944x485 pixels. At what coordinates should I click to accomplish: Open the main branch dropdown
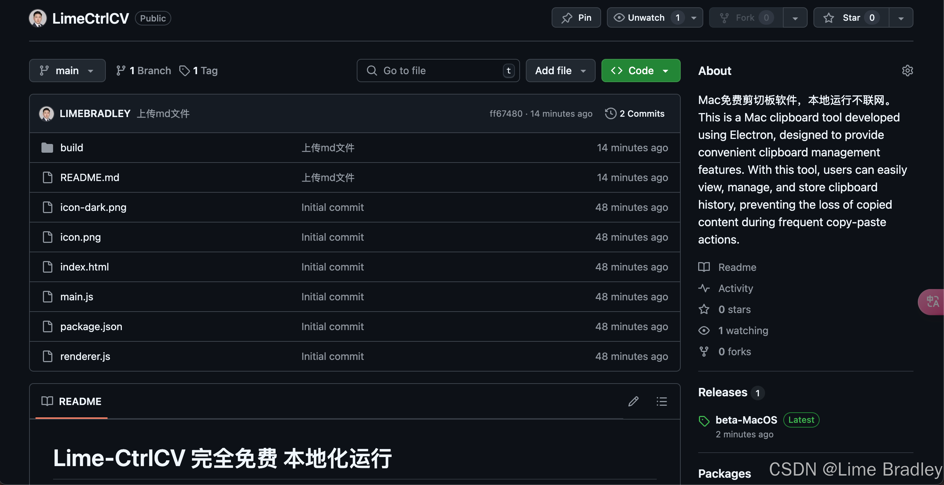click(x=67, y=70)
